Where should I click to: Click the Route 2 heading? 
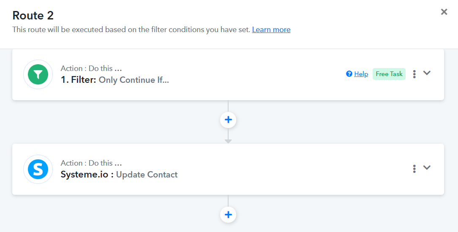(x=33, y=16)
